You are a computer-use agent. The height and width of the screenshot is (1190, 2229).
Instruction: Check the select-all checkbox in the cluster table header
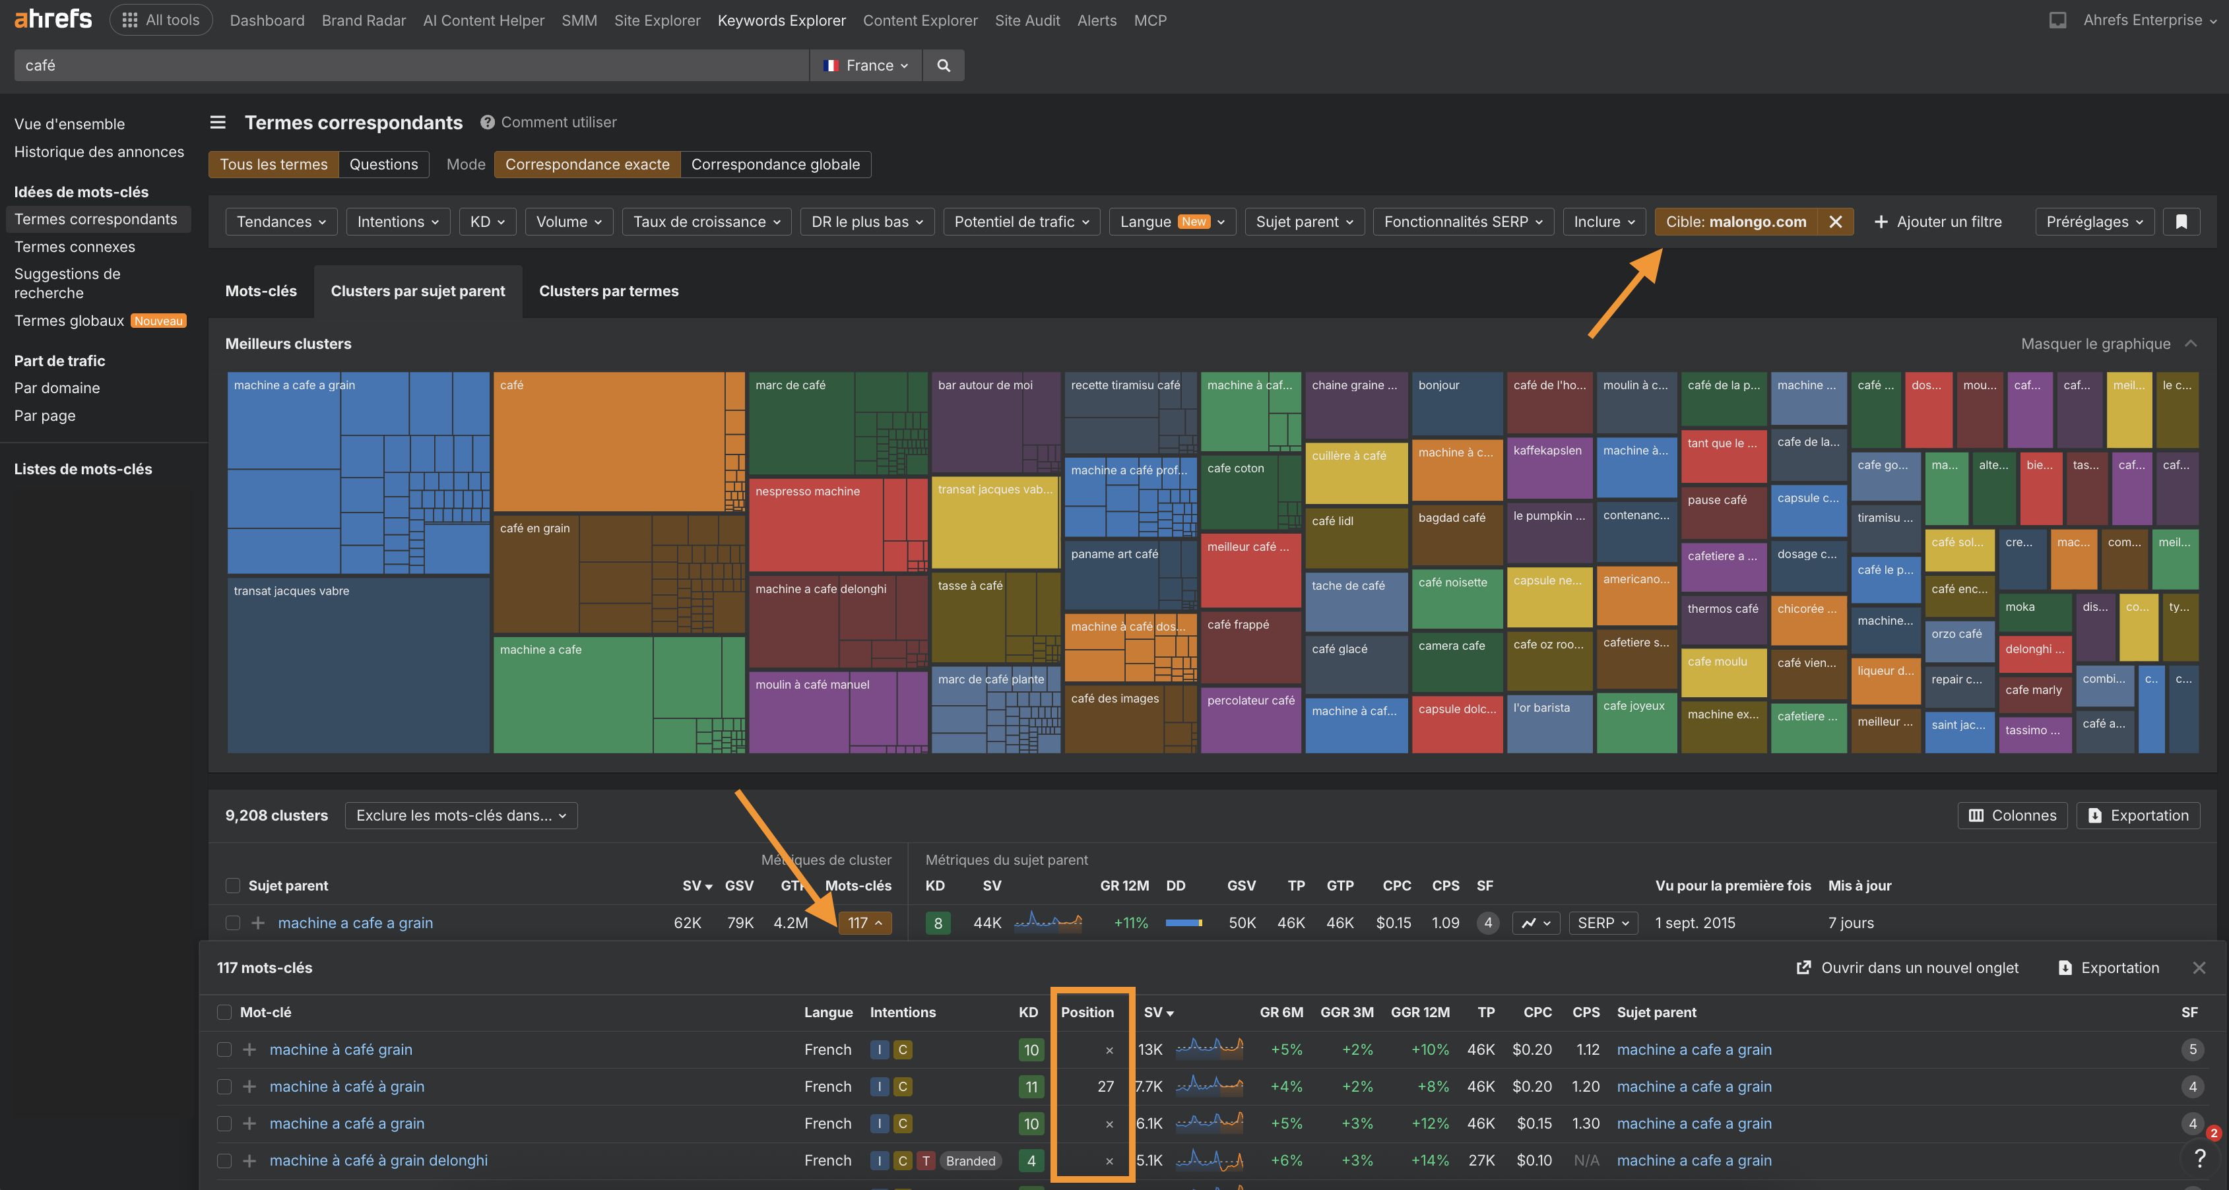[x=233, y=886]
